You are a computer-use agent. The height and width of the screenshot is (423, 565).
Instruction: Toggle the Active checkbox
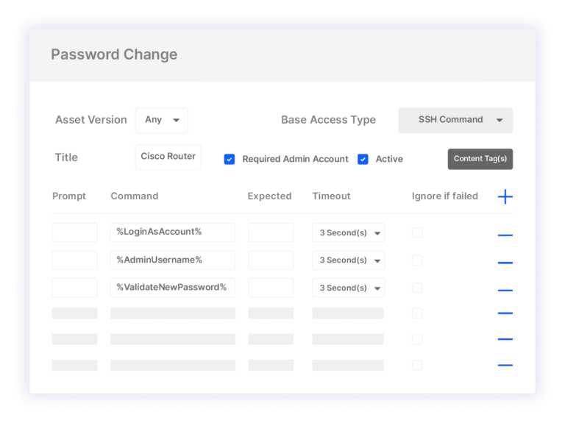pos(363,159)
